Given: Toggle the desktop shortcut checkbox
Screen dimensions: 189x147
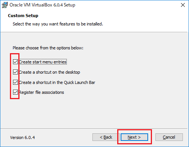Looking at the screenshot, I should pyautogui.click(x=15, y=72).
